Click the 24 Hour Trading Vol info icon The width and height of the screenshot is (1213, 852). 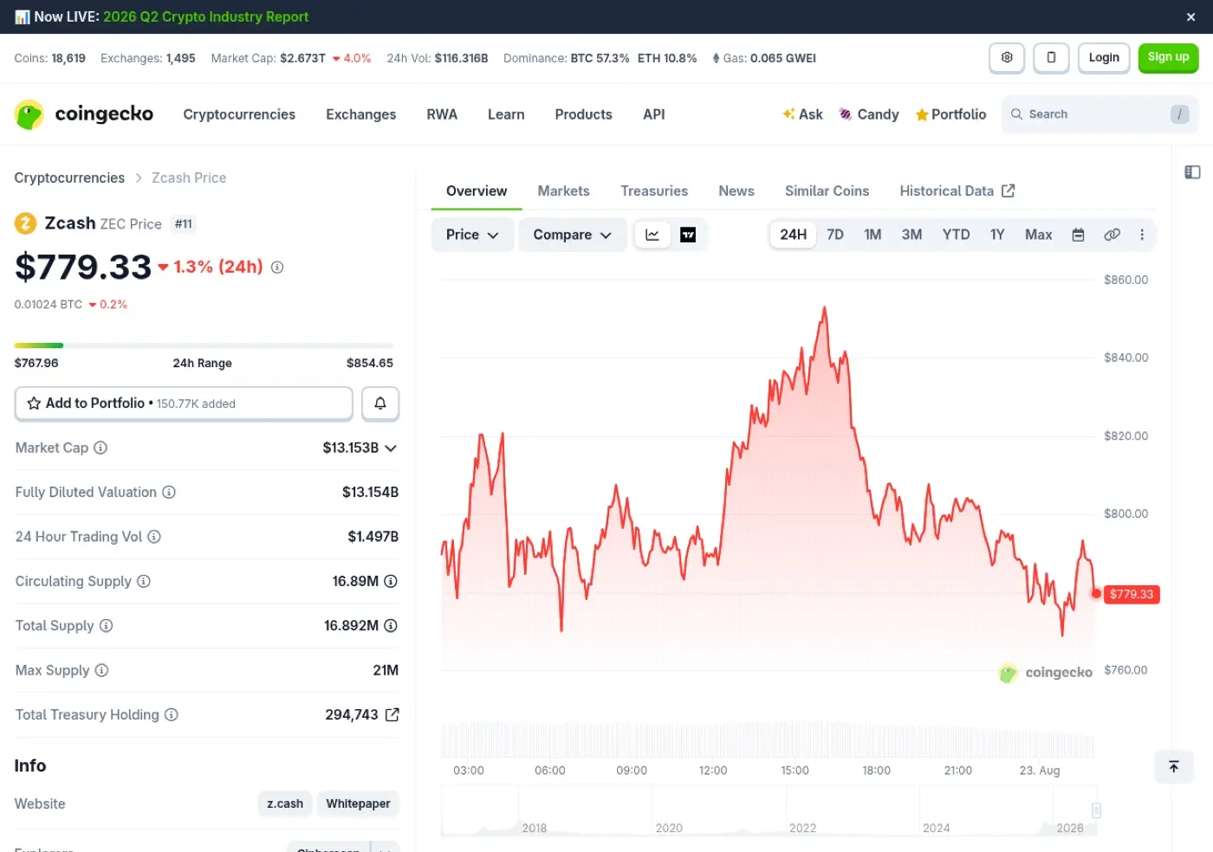click(154, 537)
